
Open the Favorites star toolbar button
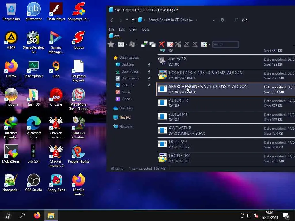[x=111, y=44]
